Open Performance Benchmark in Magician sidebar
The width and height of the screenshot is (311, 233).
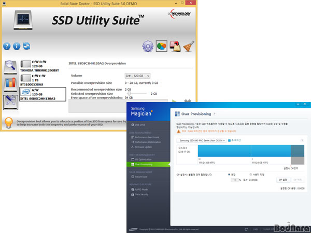[x=145, y=137]
